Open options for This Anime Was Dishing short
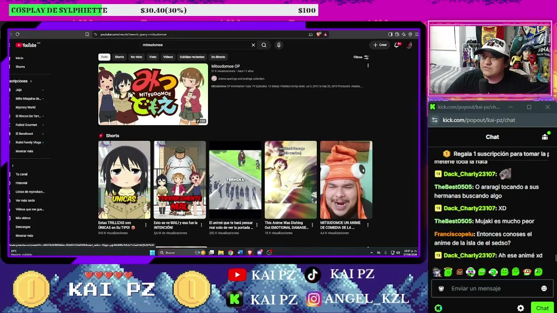 coord(312,225)
